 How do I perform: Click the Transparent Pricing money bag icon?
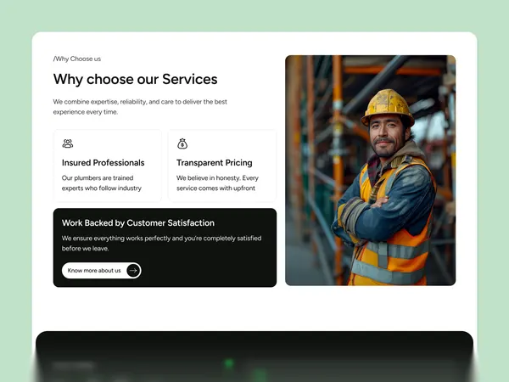[x=182, y=143]
